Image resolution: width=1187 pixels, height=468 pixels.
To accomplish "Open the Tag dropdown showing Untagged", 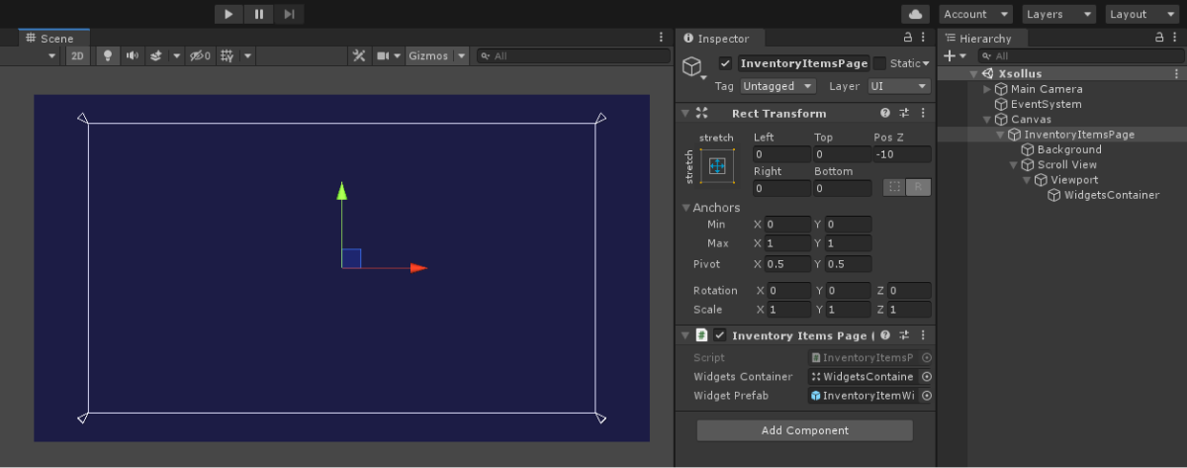I will click(x=778, y=86).
